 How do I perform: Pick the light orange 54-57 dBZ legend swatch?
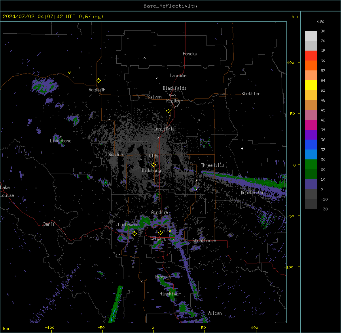311,76
